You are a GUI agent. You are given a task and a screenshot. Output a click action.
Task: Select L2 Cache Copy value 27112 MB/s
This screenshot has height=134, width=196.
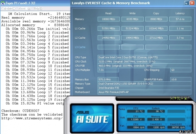(156, 38)
